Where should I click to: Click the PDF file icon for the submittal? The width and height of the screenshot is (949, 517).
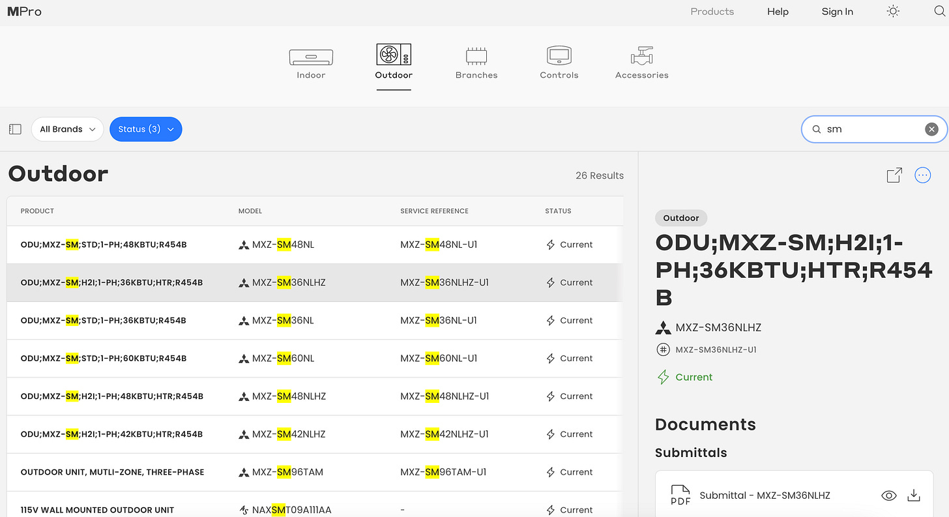(x=680, y=495)
